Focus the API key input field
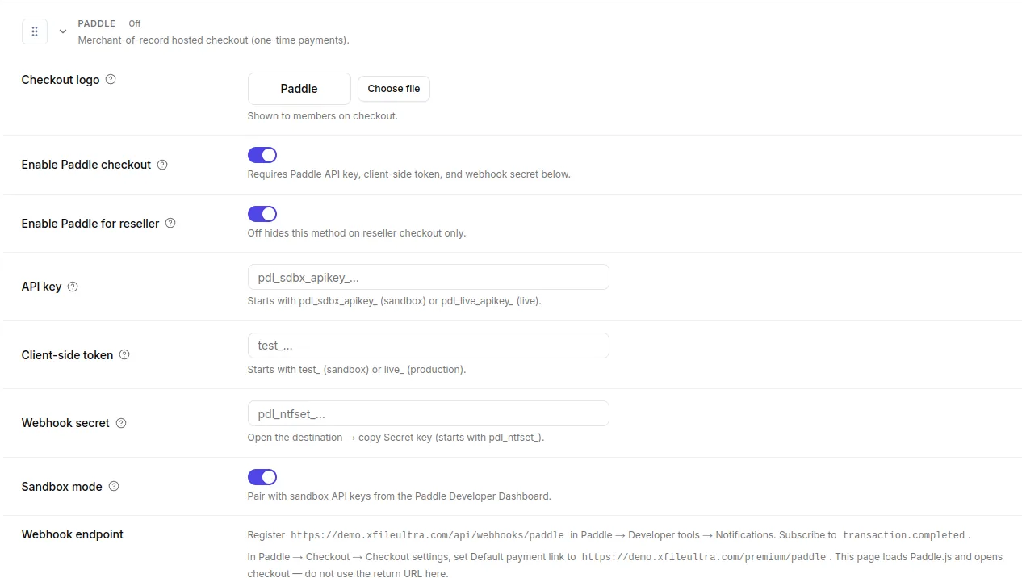This screenshot has width=1022, height=578. (429, 277)
